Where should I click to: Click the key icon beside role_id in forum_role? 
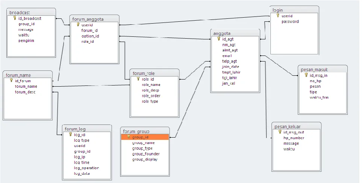click(x=138, y=79)
